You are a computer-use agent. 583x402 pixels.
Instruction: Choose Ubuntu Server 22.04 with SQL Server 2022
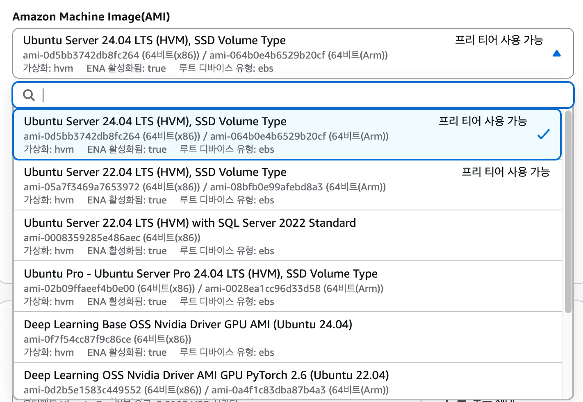[287, 236]
